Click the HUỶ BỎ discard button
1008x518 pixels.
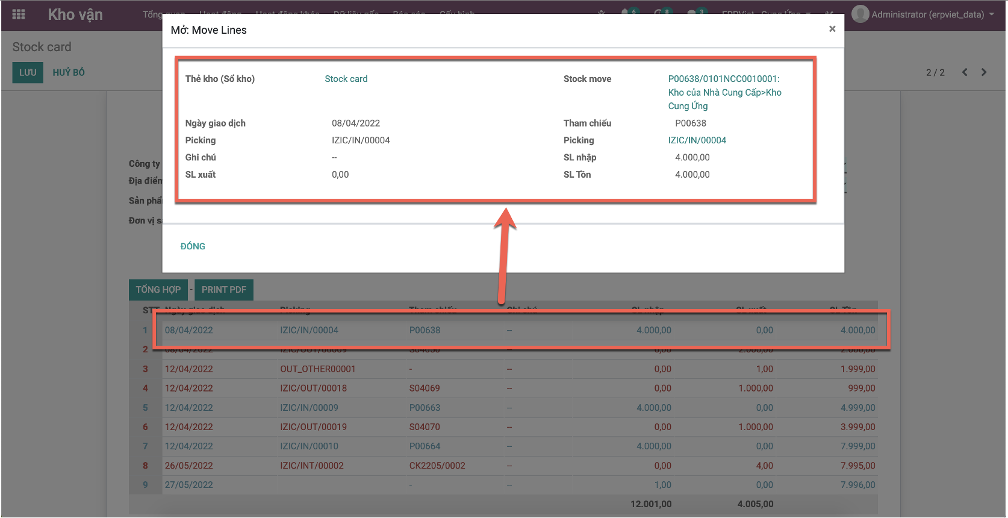(69, 72)
